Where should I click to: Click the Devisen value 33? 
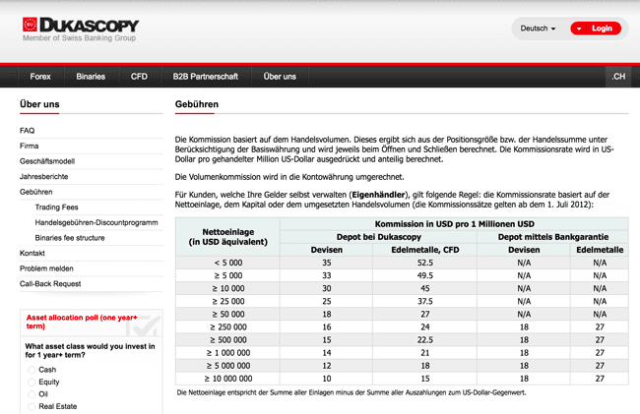(327, 276)
